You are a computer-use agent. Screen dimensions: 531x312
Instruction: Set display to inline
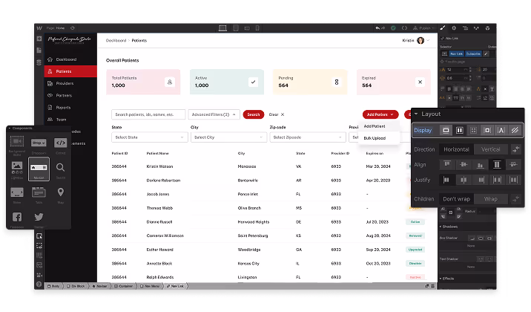pyautogui.click(x=501, y=130)
